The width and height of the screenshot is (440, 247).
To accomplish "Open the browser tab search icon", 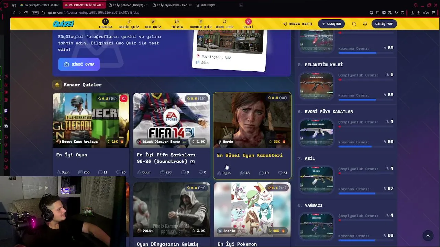I will [x=416, y=5].
